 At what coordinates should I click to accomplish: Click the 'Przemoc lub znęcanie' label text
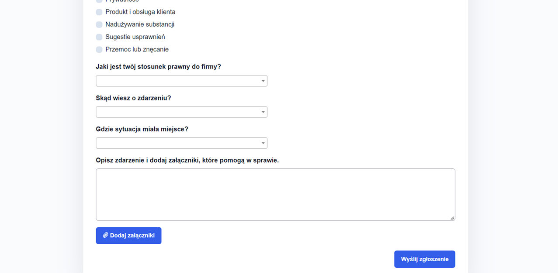[137, 50]
